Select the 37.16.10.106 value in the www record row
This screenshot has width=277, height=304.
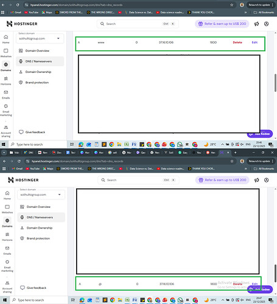pyautogui.click(x=166, y=43)
